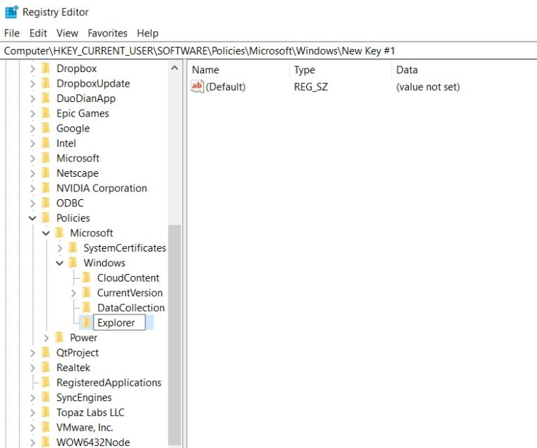Click the (Default) string value icon

point(197,87)
